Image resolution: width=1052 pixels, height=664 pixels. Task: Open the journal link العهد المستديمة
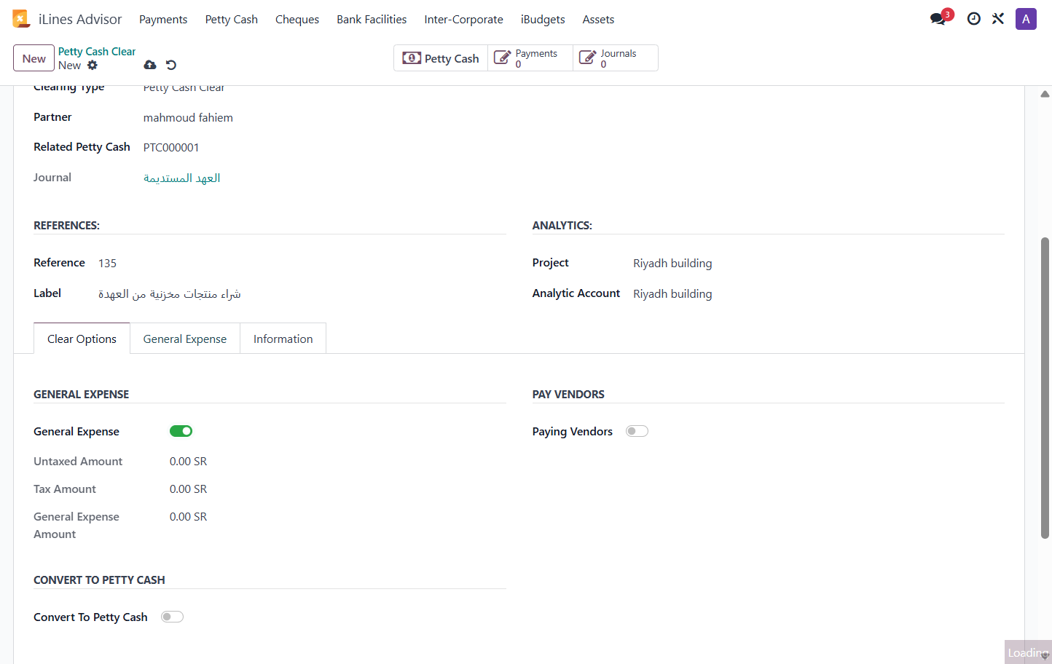tap(181, 178)
